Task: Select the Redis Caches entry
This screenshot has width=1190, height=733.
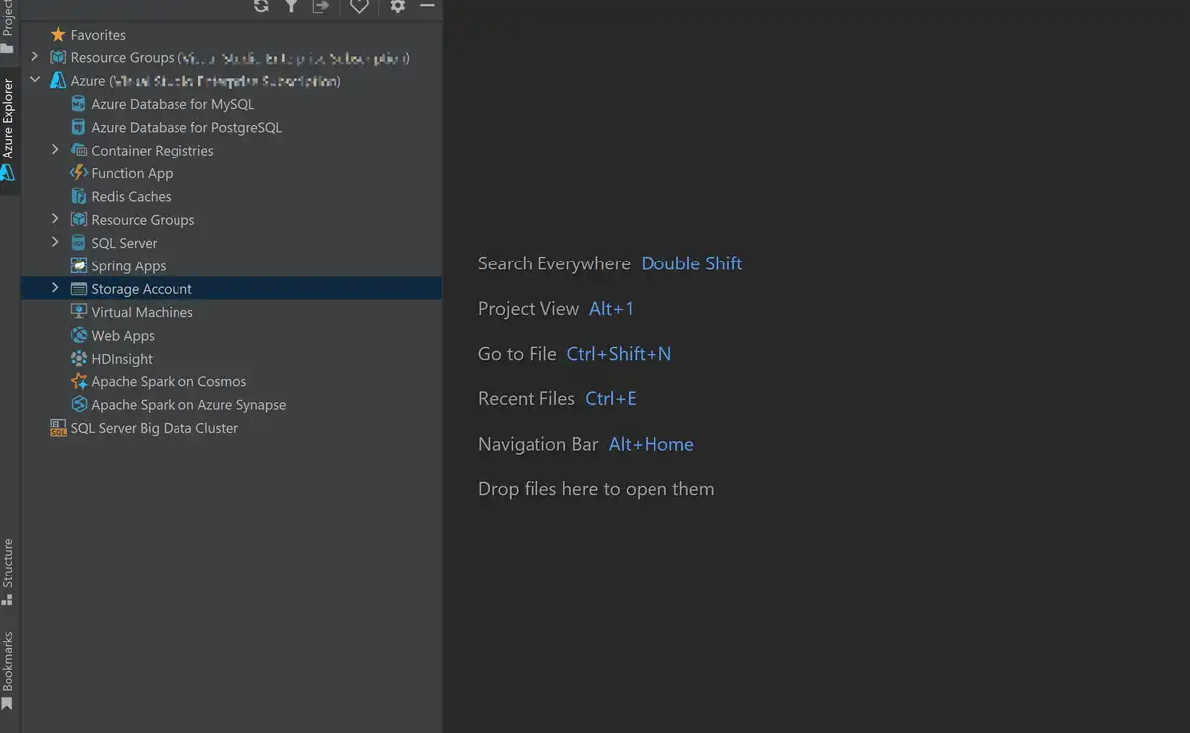Action: pos(131,196)
